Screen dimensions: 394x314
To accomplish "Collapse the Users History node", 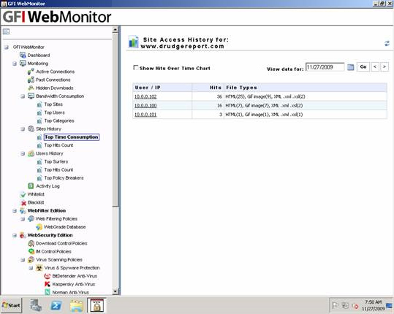I will (23, 153).
